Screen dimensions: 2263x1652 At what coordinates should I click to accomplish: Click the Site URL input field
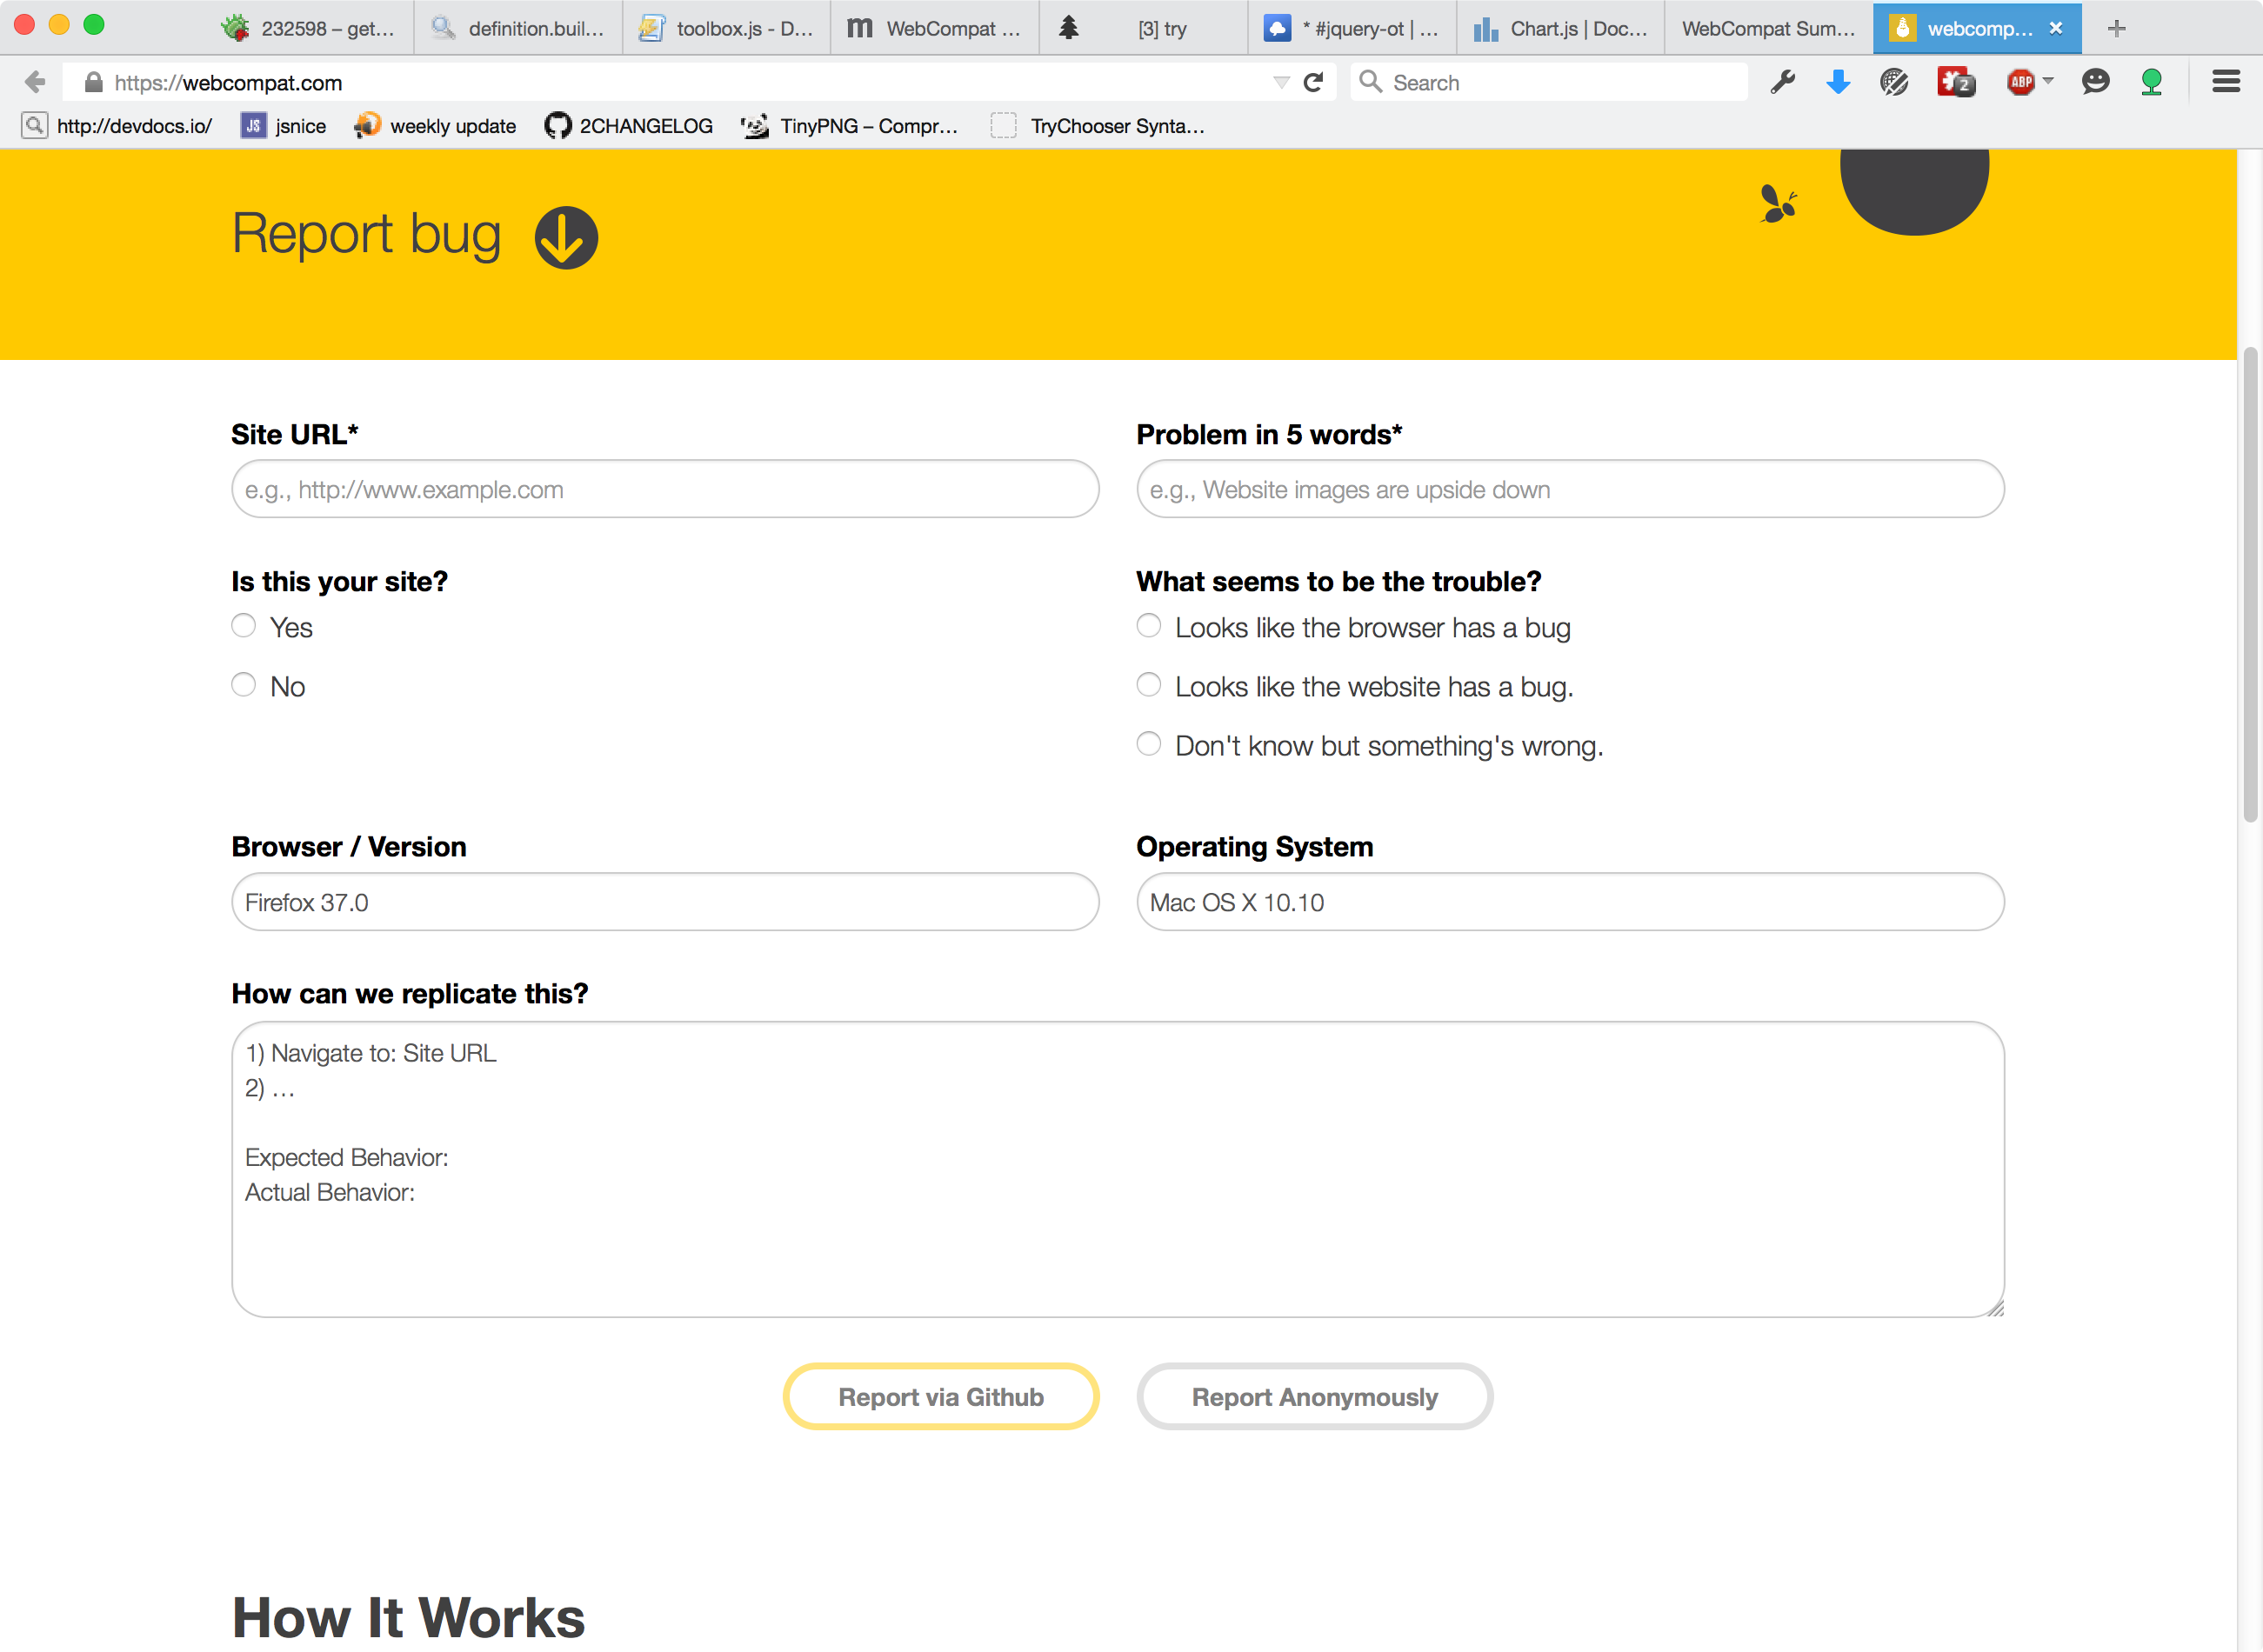click(665, 489)
